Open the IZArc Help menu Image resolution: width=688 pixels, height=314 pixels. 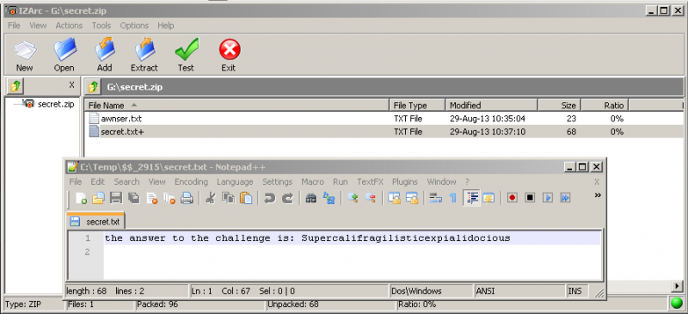coord(166,26)
